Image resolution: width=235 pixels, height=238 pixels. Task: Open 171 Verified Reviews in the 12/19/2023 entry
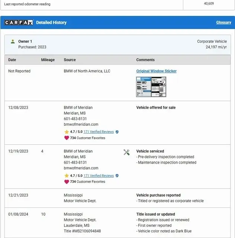point(99,176)
